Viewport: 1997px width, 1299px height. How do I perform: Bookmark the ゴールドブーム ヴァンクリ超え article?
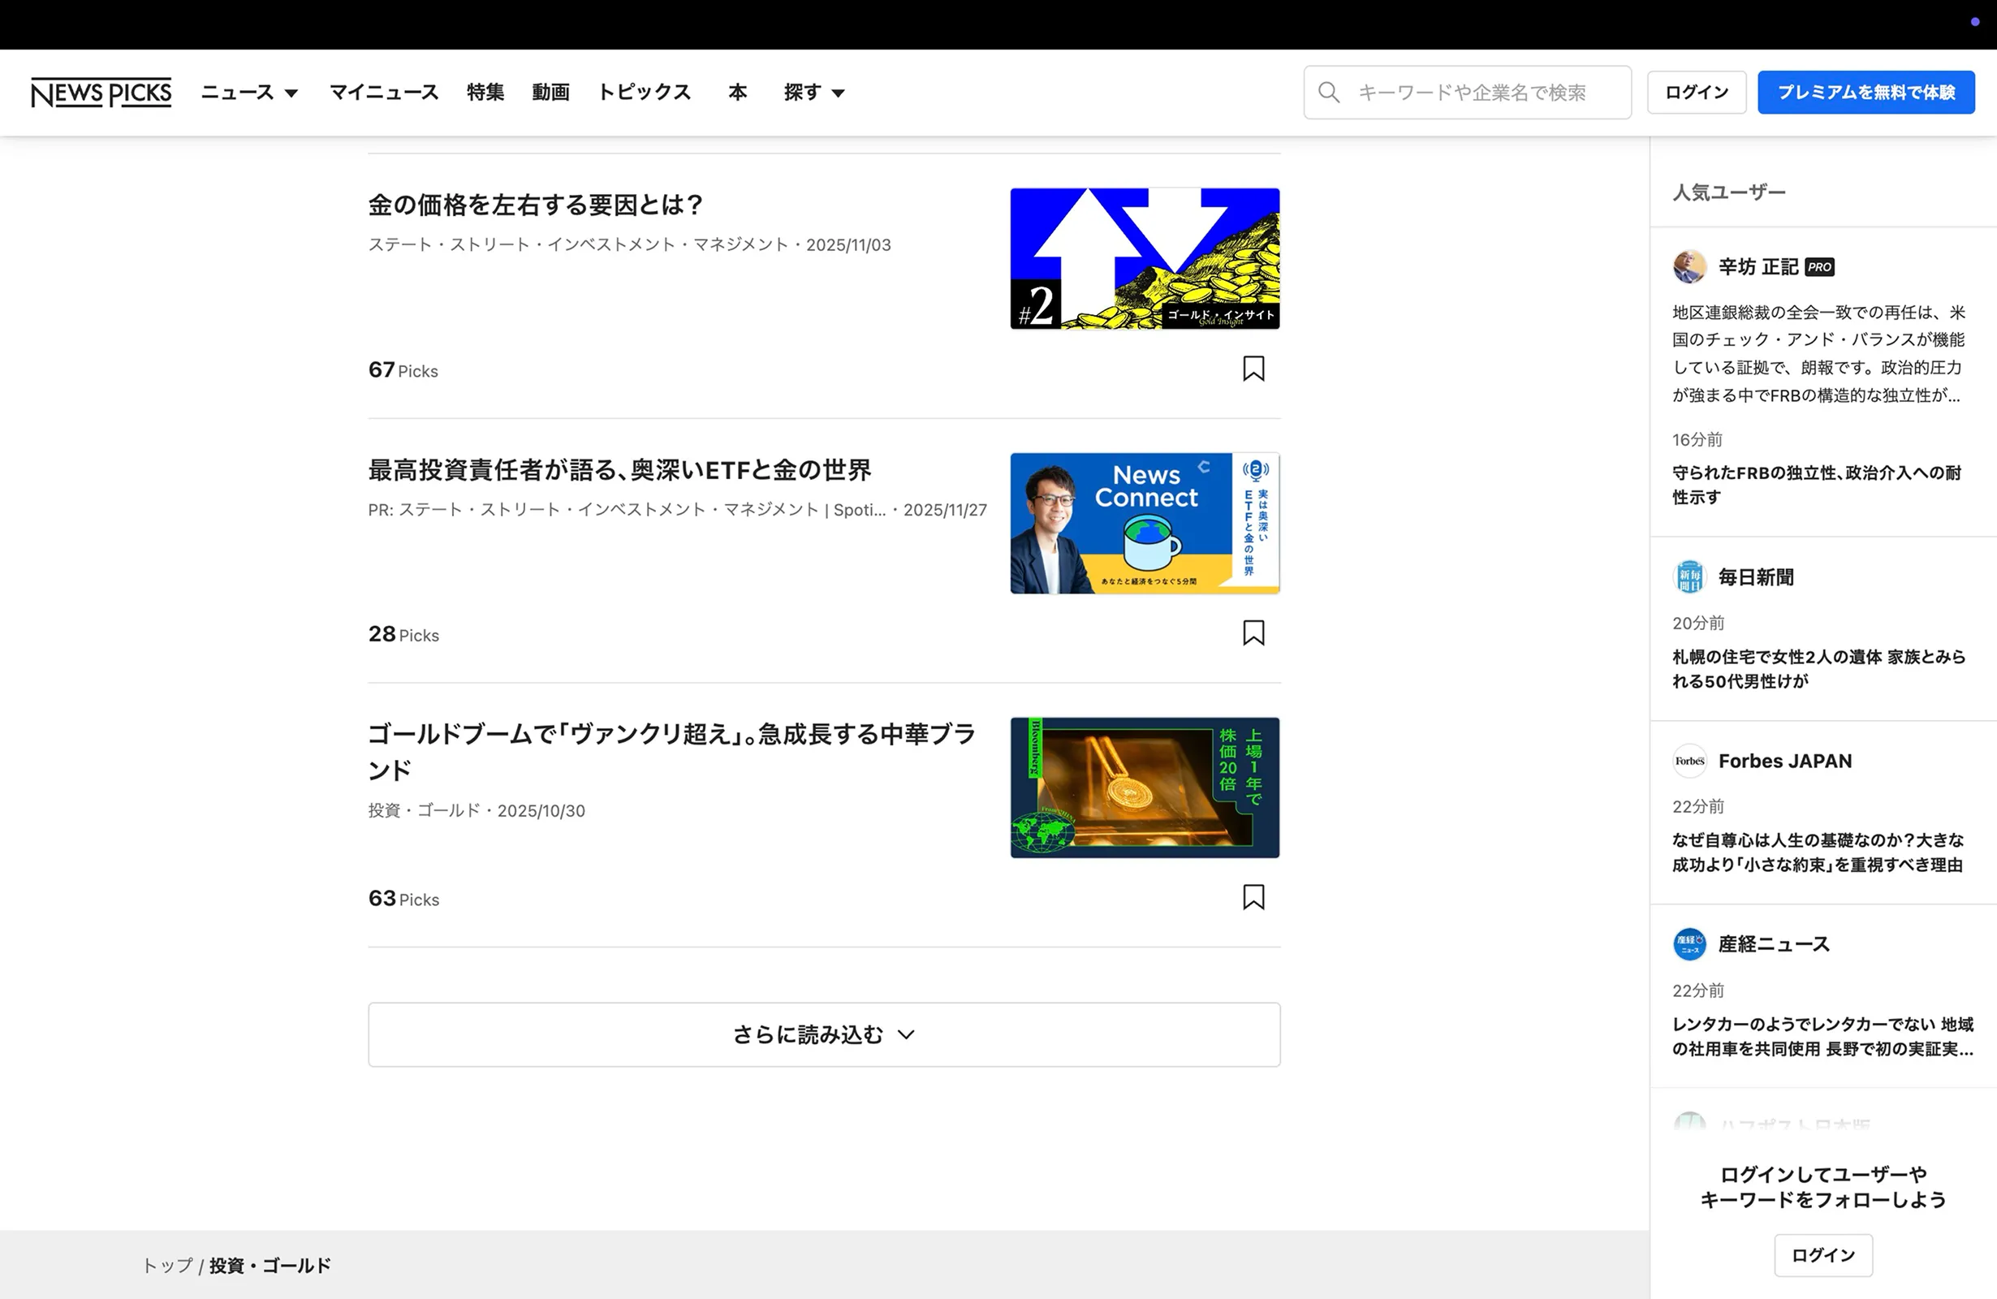click(x=1253, y=897)
